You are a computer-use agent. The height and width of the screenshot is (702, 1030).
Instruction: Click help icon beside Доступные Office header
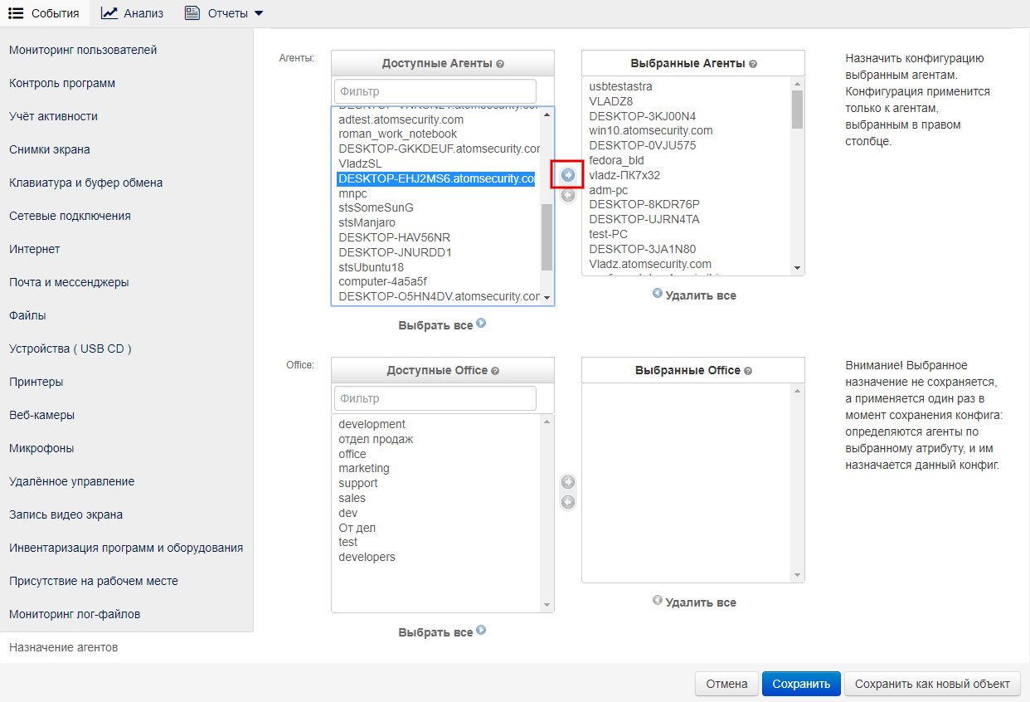tap(495, 371)
